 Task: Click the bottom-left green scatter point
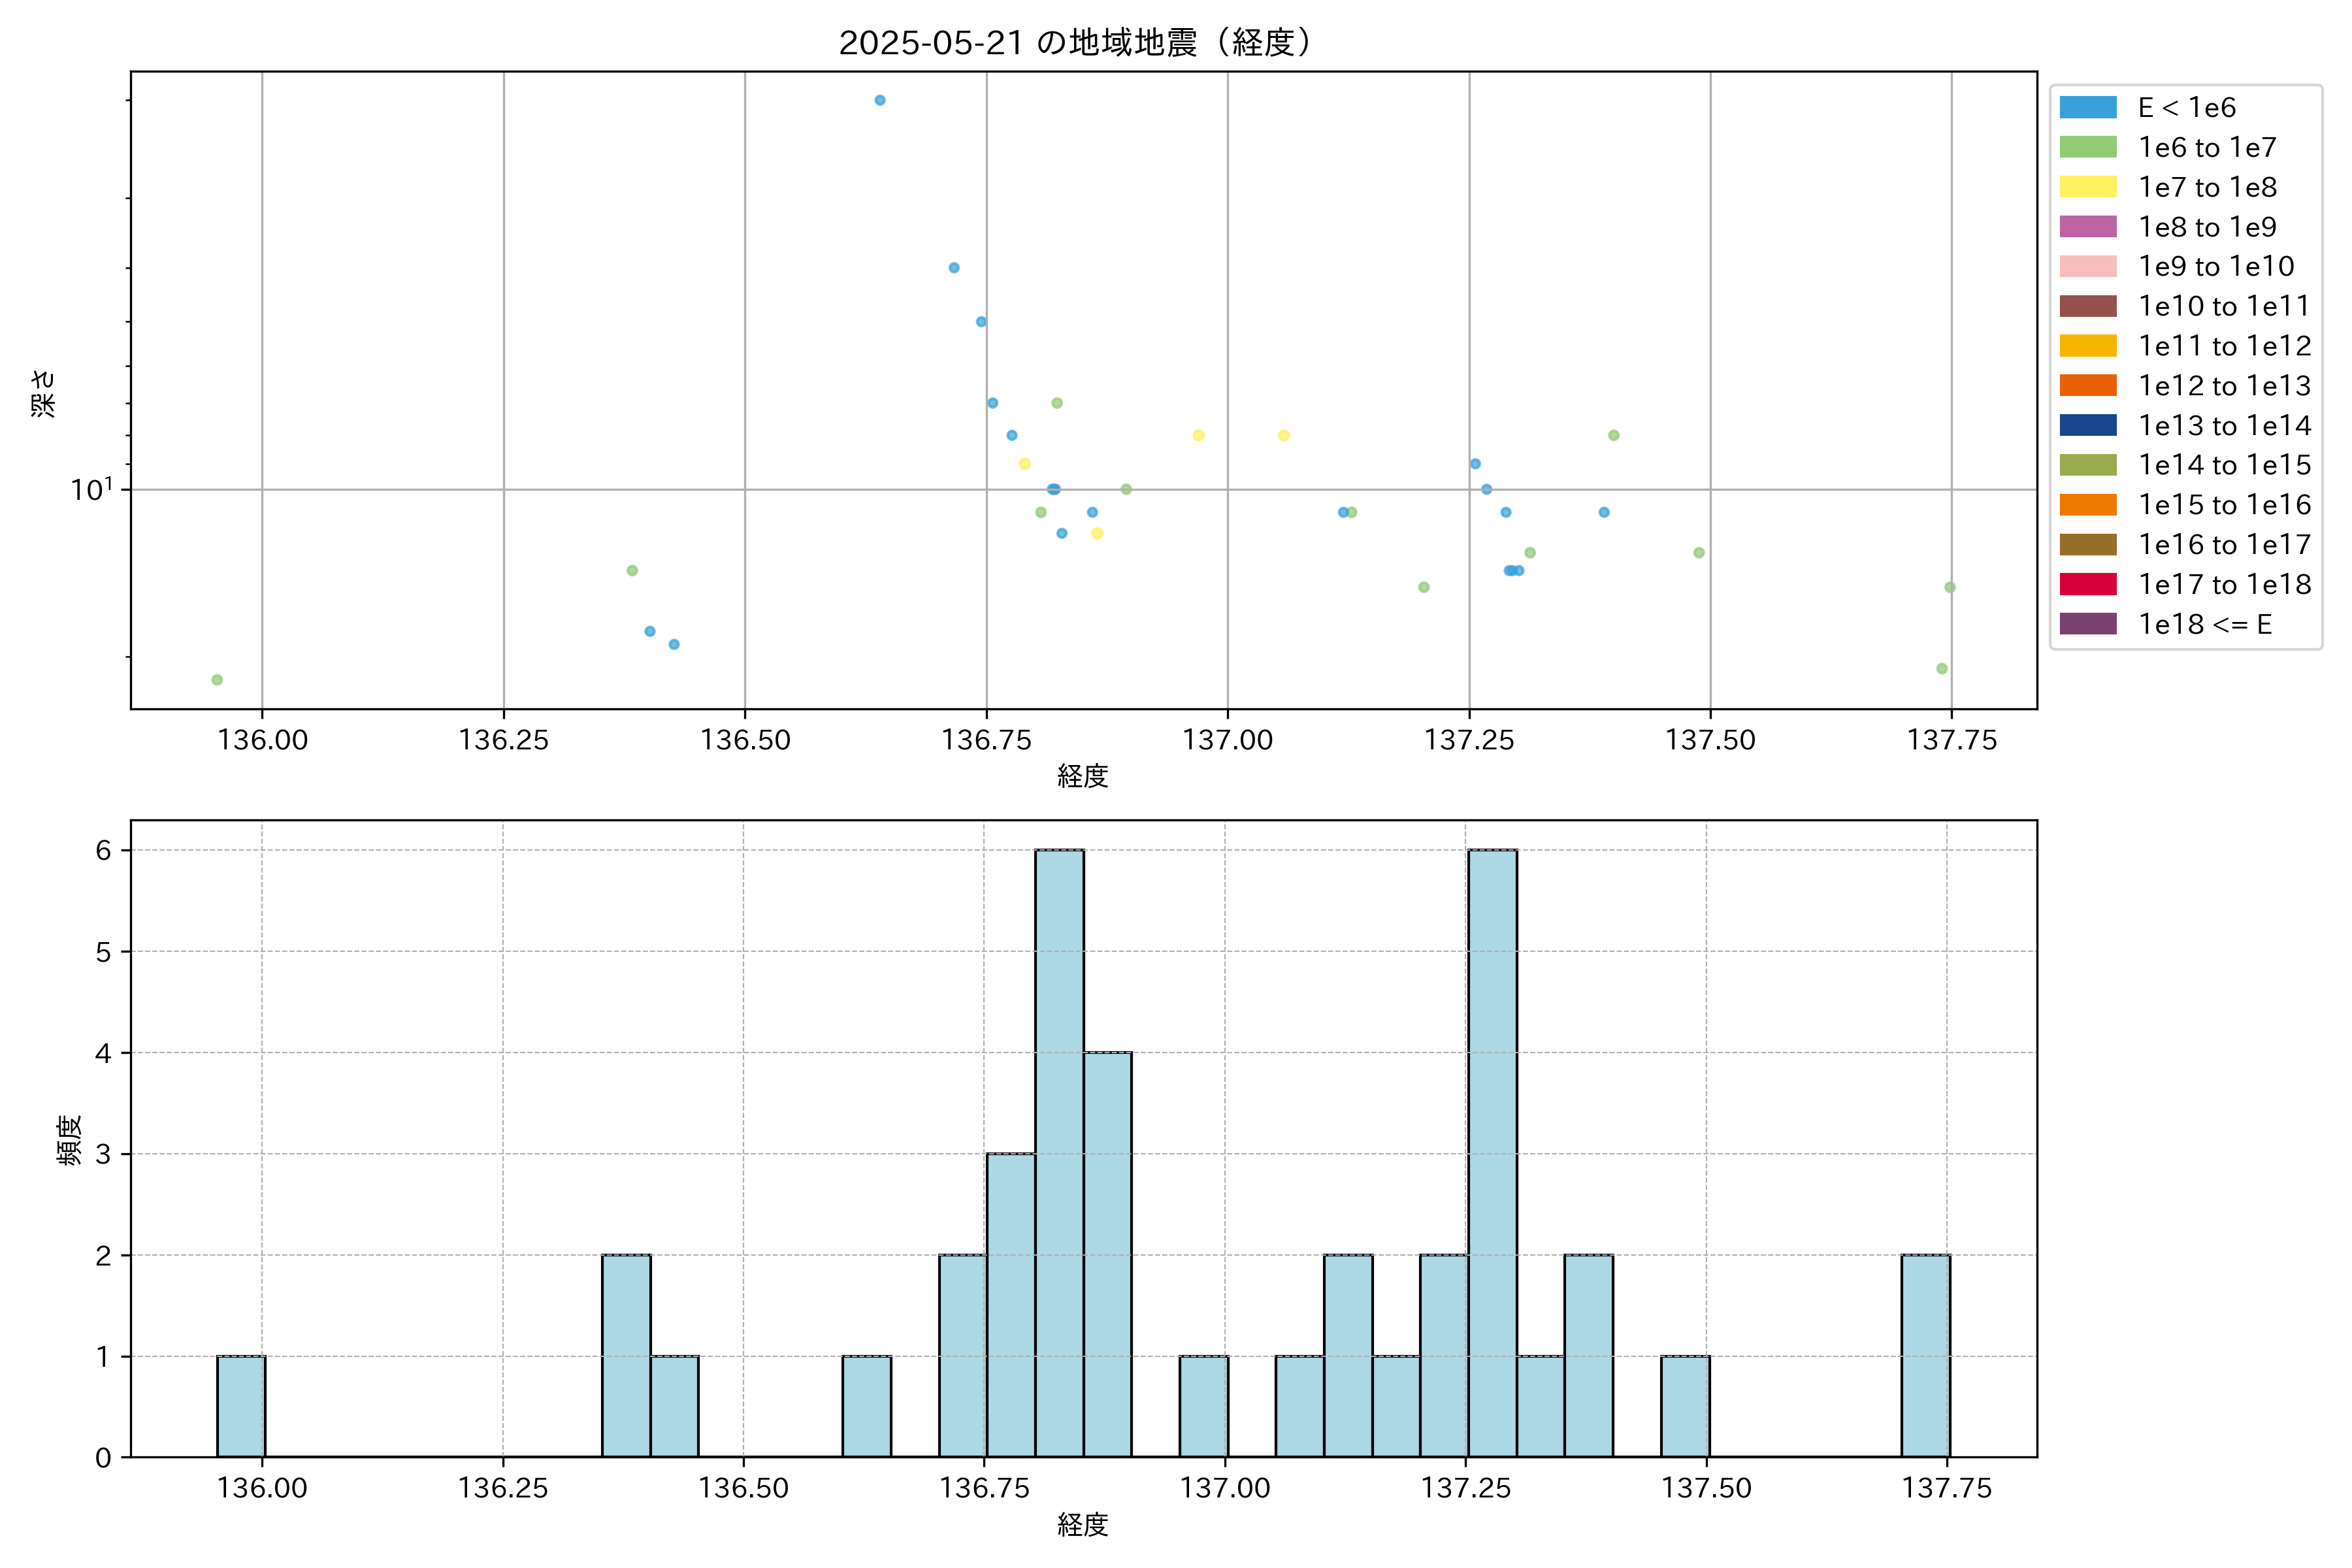coord(217,680)
